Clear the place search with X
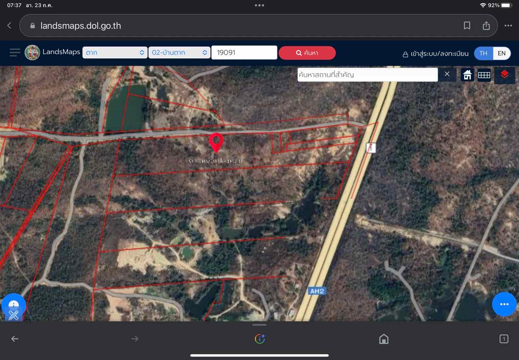This screenshot has width=519, height=360. [x=447, y=74]
